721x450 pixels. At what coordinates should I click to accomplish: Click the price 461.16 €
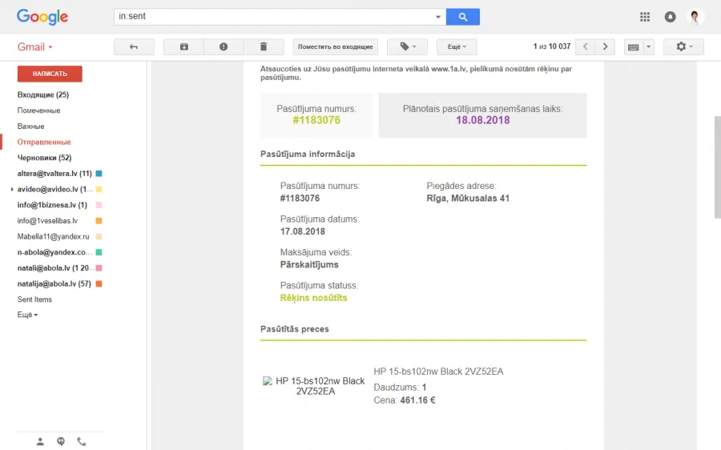point(417,400)
